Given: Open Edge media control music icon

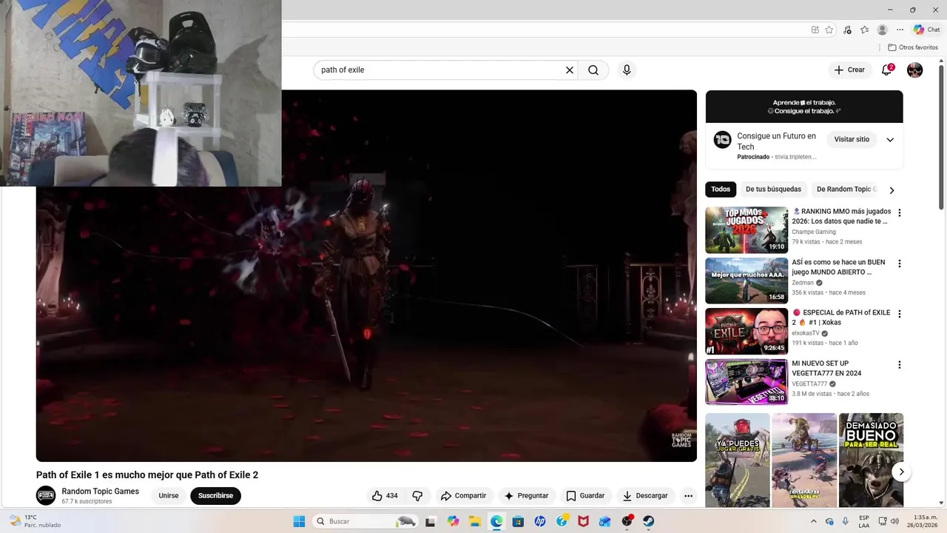Looking at the screenshot, I should click(x=847, y=30).
